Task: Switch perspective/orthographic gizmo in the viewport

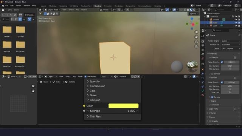Action: pyautogui.click(x=196, y=46)
